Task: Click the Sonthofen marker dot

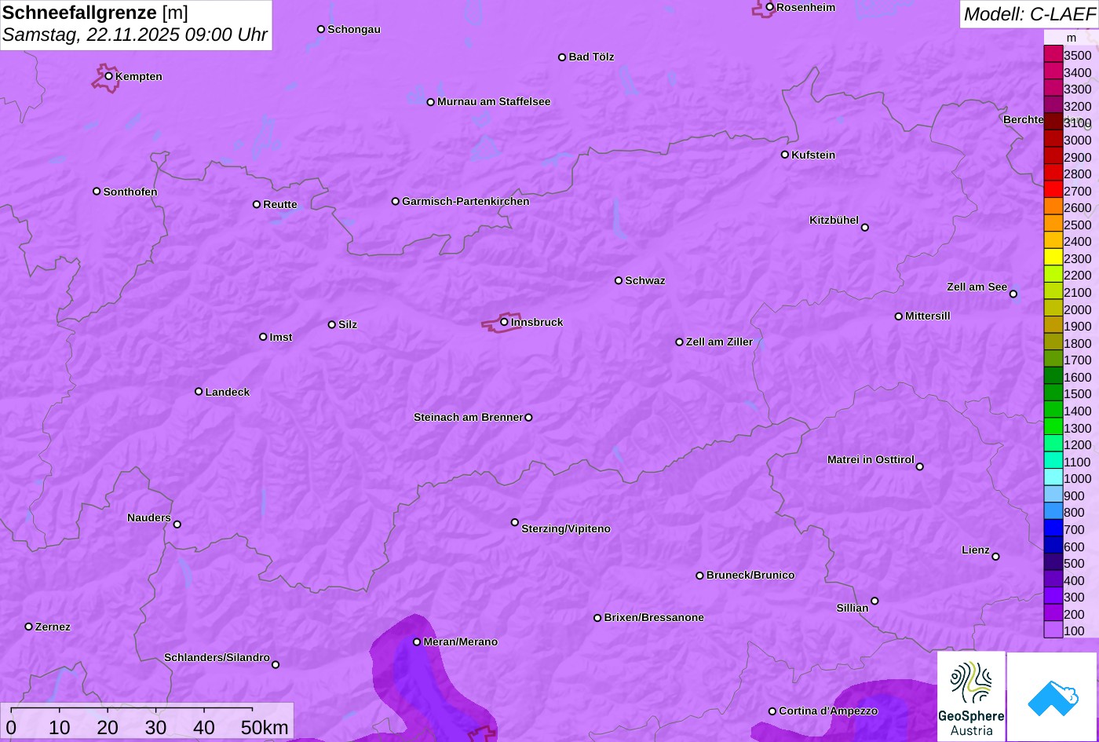Action: click(97, 192)
